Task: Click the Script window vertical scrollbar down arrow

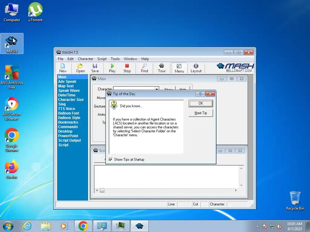Action: [x=241, y=185]
